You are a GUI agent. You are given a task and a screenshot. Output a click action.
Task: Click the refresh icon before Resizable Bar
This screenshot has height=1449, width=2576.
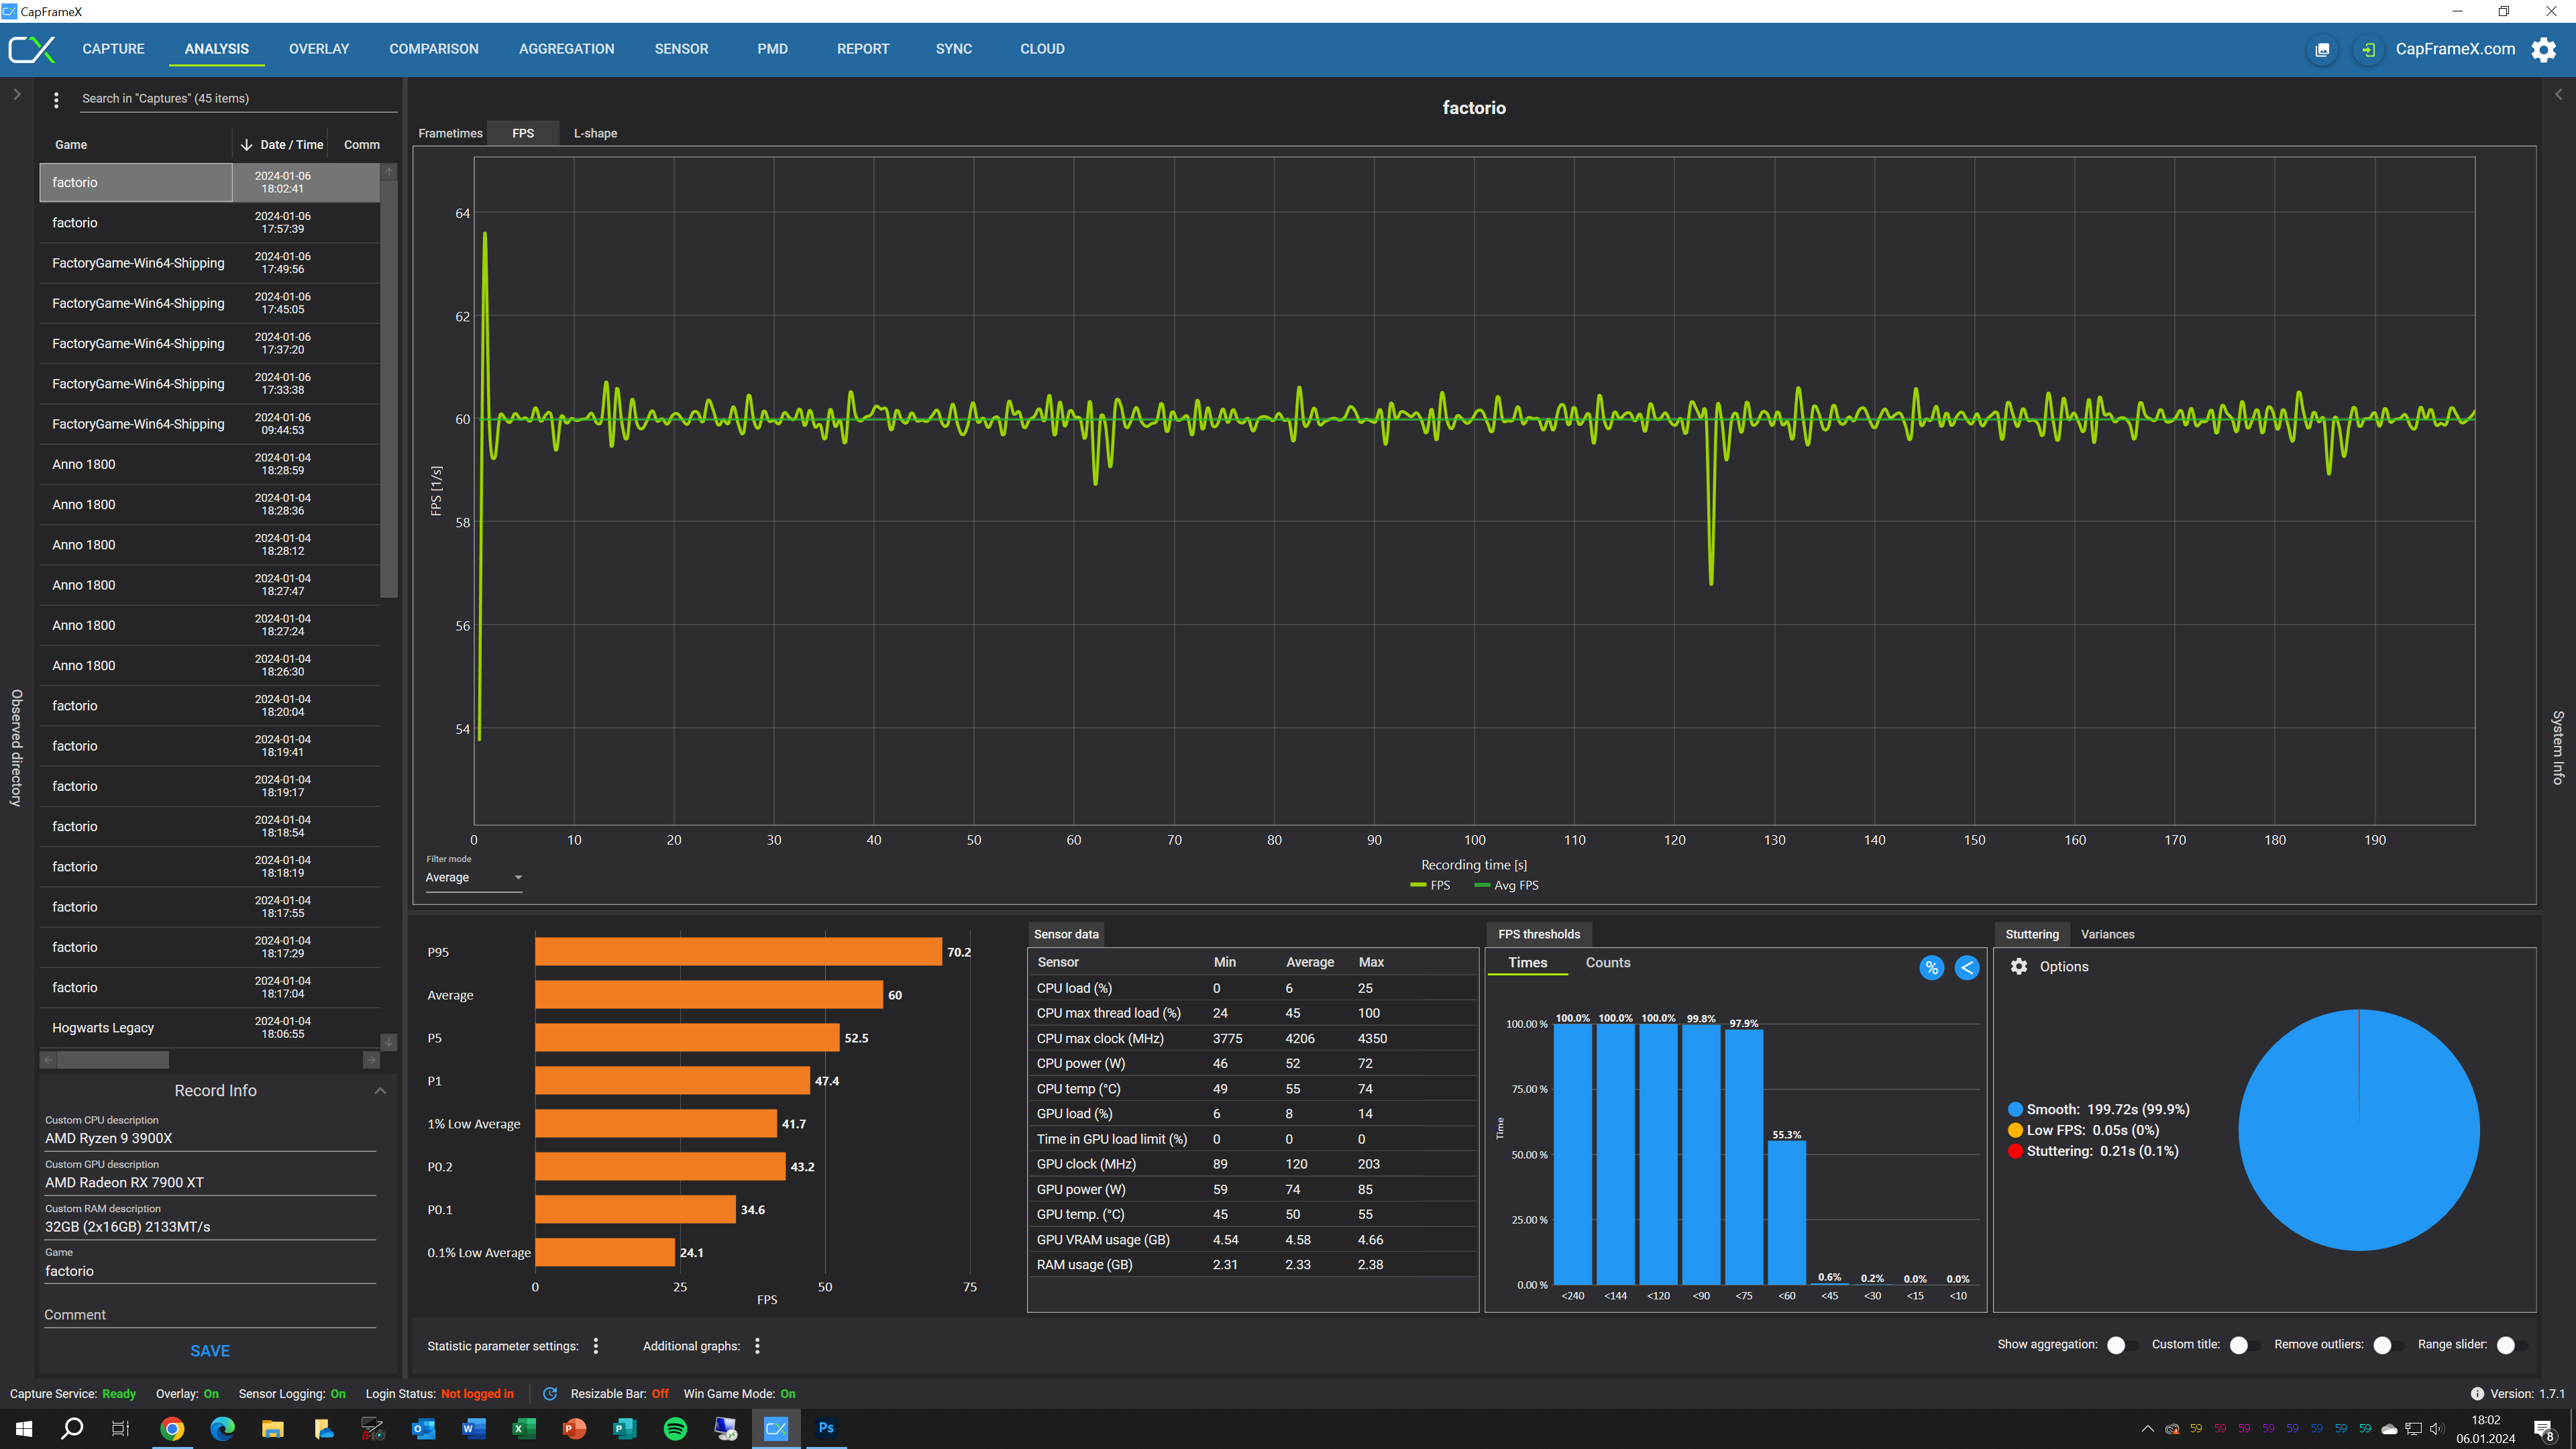(x=549, y=1393)
